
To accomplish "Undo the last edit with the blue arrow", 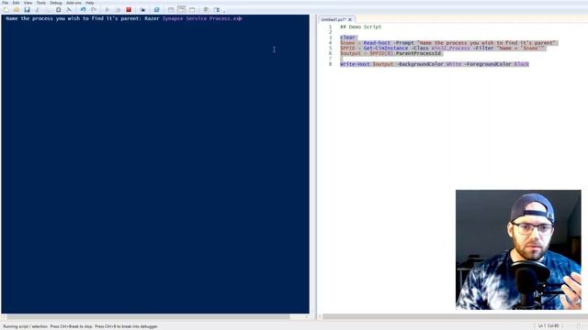I will point(83,10).
